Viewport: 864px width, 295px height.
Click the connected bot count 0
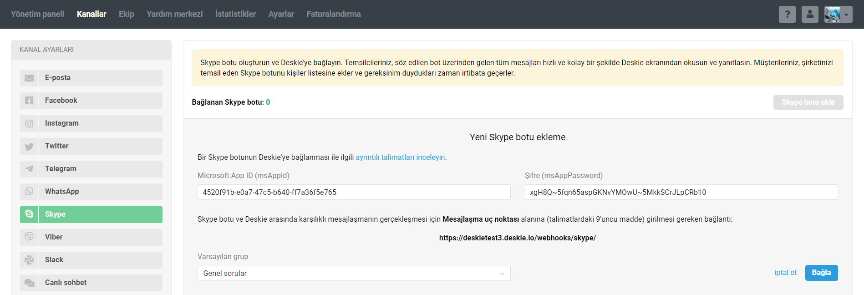268,102
